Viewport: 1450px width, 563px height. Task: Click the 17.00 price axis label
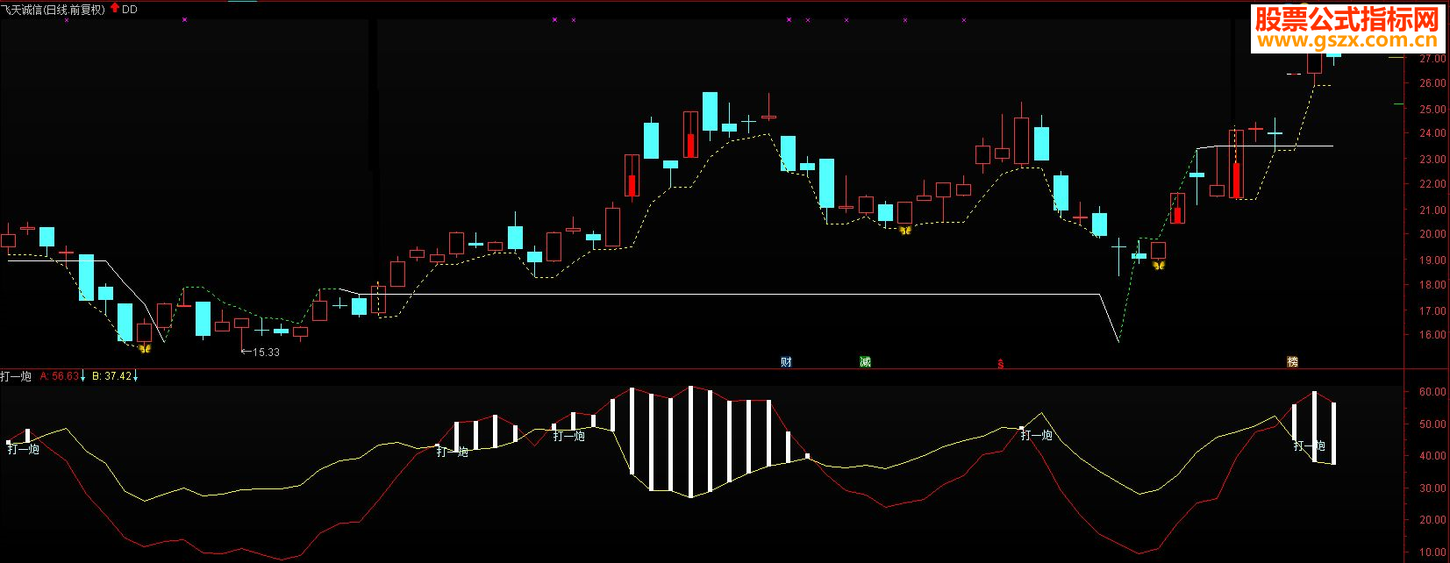coord(1432,311)
